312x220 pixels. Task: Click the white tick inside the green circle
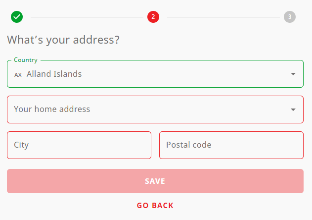[x=17, y=17]
